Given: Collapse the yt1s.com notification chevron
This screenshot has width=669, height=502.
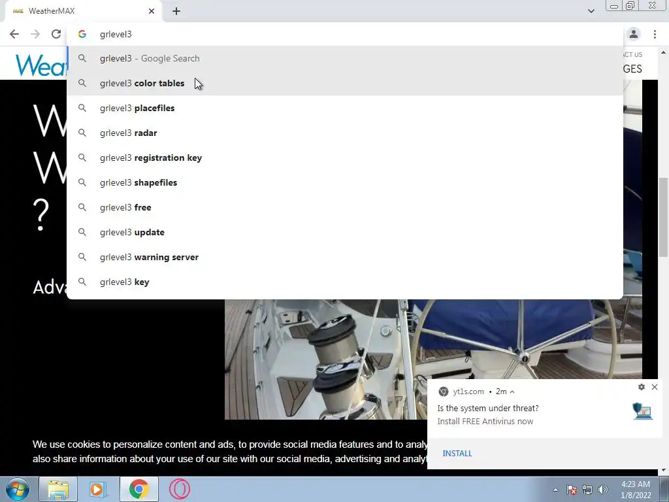Looking at the screenshot, I should 512,392.
